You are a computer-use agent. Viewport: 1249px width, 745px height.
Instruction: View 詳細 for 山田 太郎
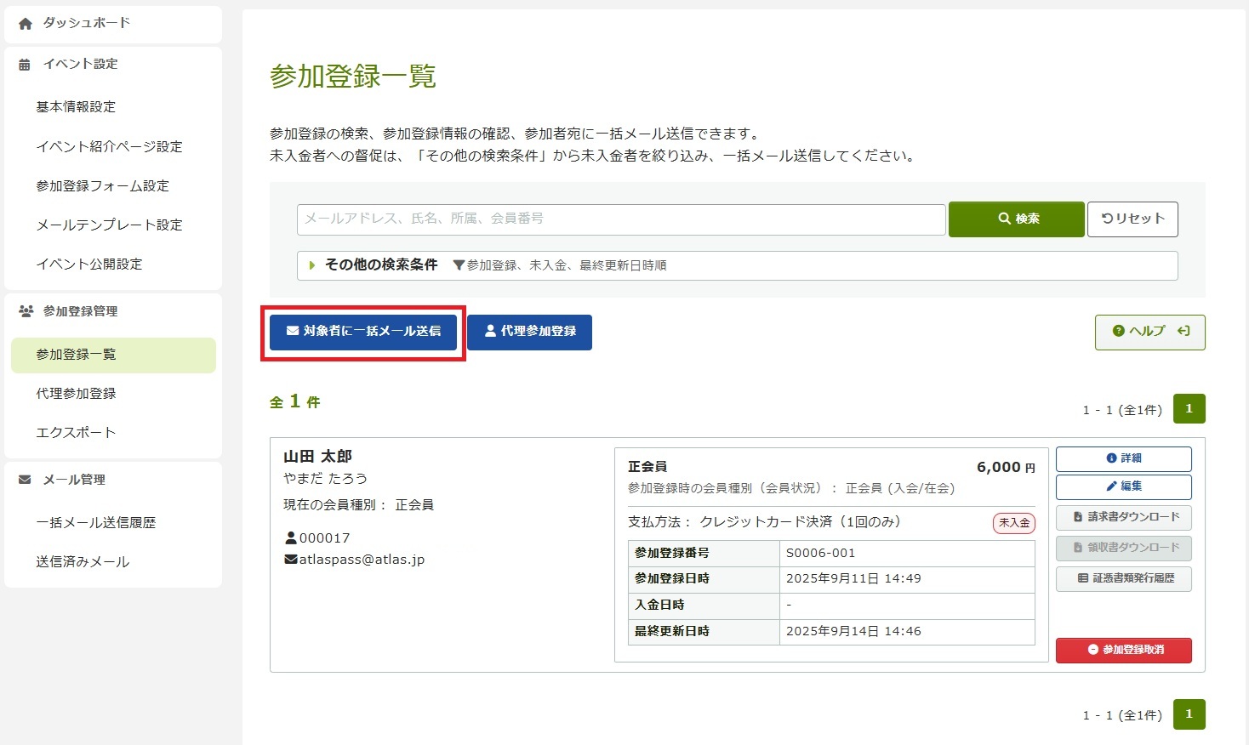coord(1123,458)
